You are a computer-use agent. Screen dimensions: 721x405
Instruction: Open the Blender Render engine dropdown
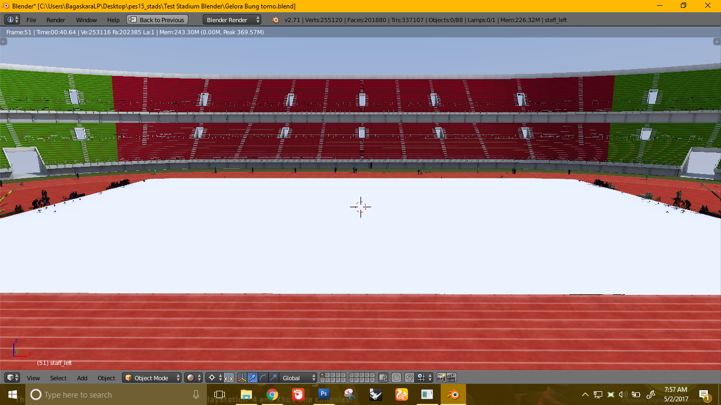coord(232,20)
